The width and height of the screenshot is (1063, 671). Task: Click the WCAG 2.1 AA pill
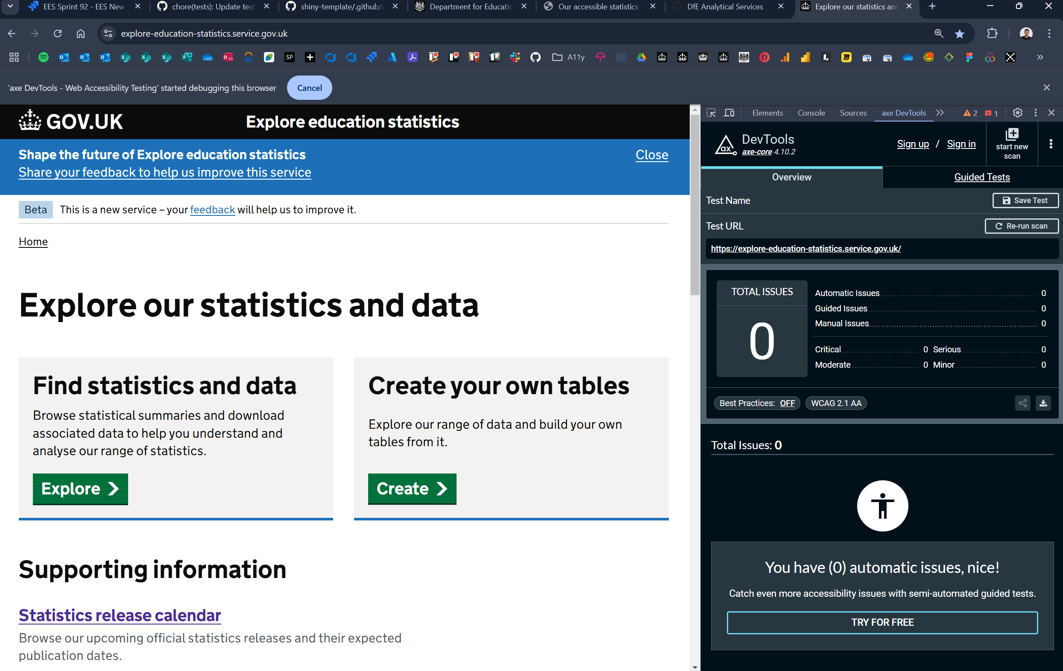(836, 403)
